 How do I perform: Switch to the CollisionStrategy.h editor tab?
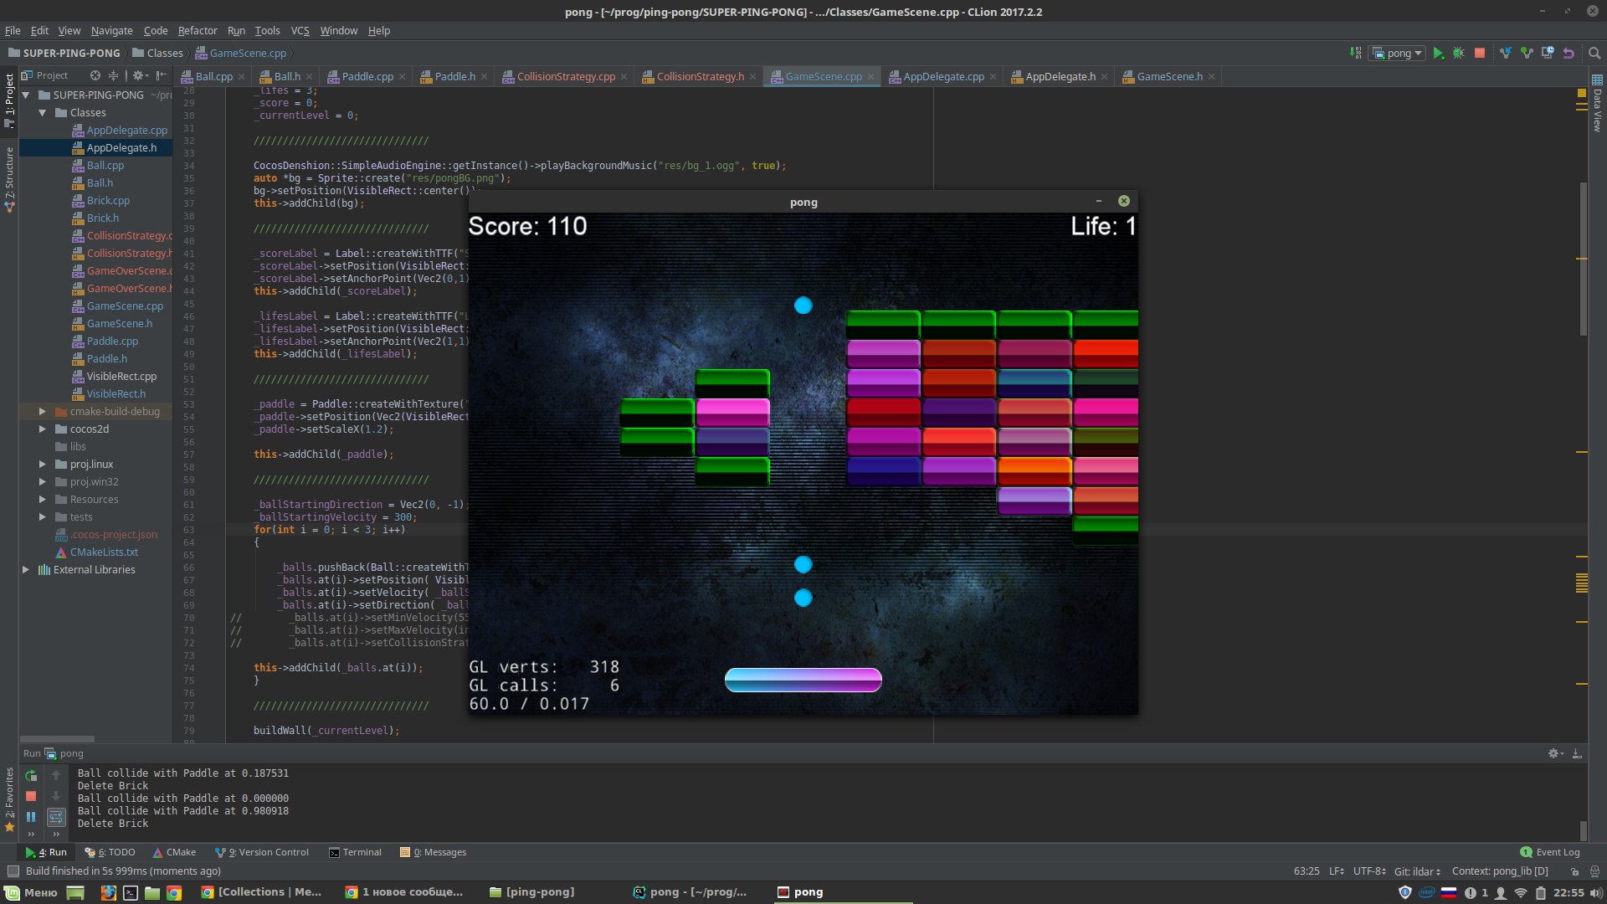[x=700, y=76]
